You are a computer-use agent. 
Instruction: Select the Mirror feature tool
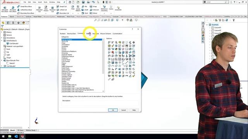pos(93,13)
